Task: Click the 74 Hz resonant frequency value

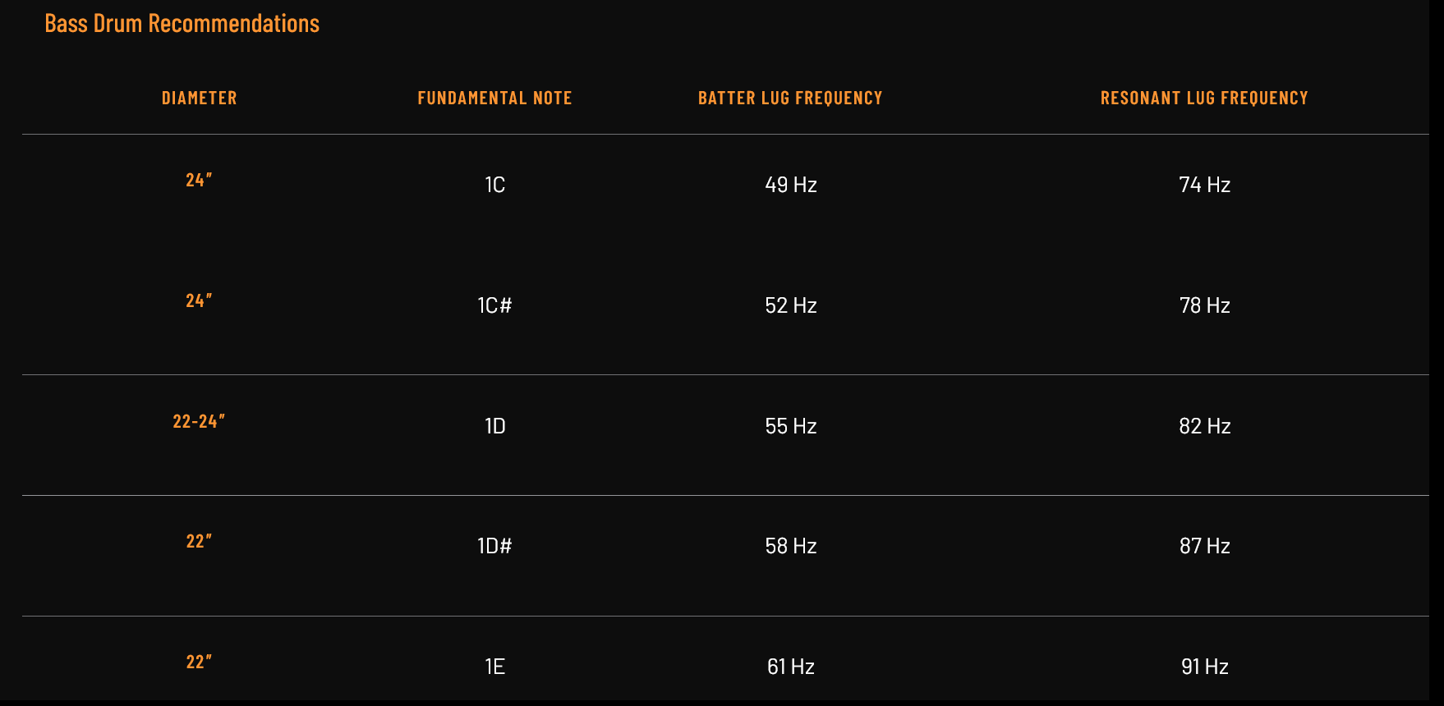Action: pyautogui.click(x=1205, y=185)
